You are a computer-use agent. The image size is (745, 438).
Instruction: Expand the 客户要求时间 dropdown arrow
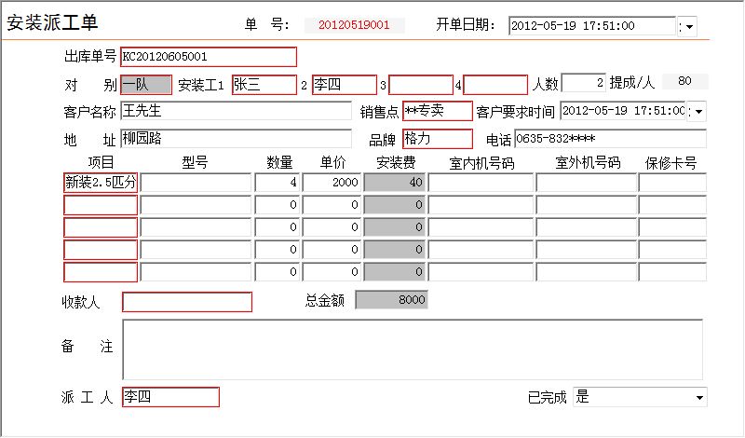698,112
